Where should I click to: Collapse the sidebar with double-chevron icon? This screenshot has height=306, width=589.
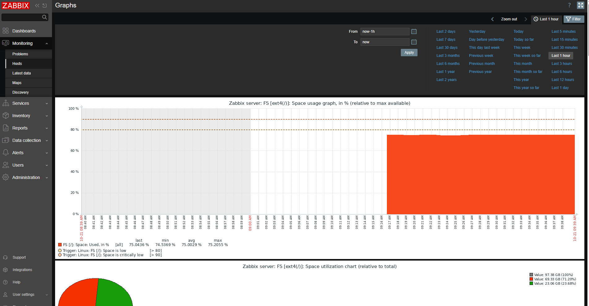37,6
